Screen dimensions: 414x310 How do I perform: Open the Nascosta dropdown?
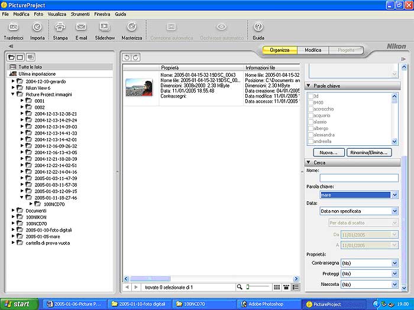pyautogui.click(x=394, y=285)
